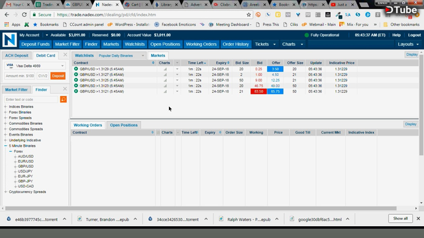Click the green circle beside GBP/USD >1.3125
The height and width of the screenshot is (238, 424).
(76, 80)
